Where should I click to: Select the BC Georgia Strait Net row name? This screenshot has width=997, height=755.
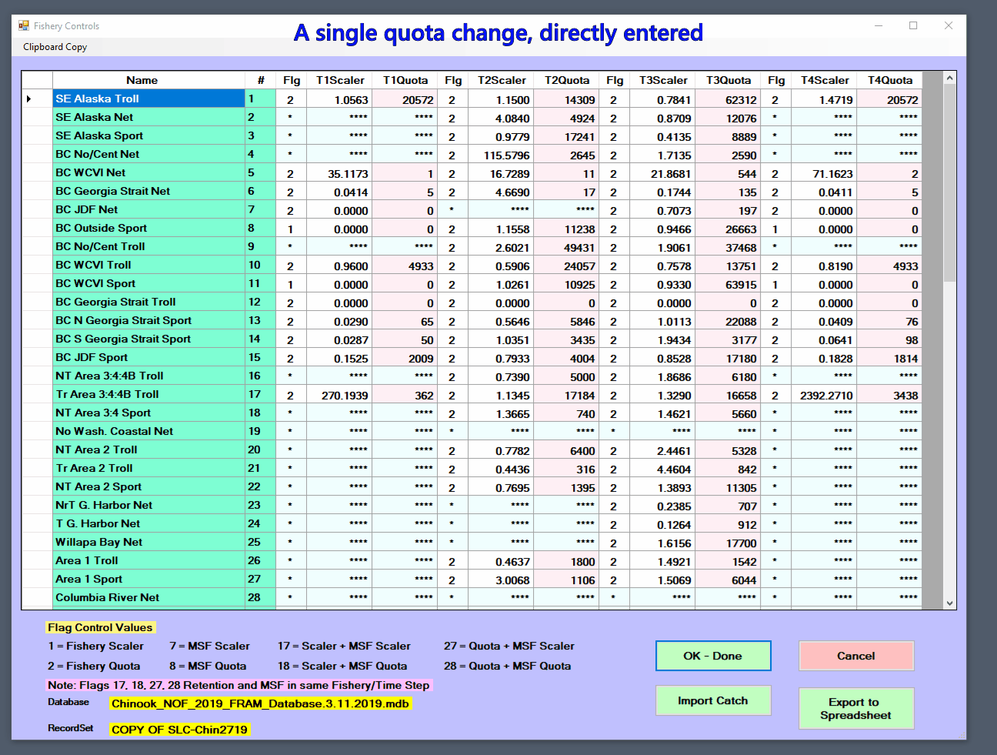(x=148, y=191)
